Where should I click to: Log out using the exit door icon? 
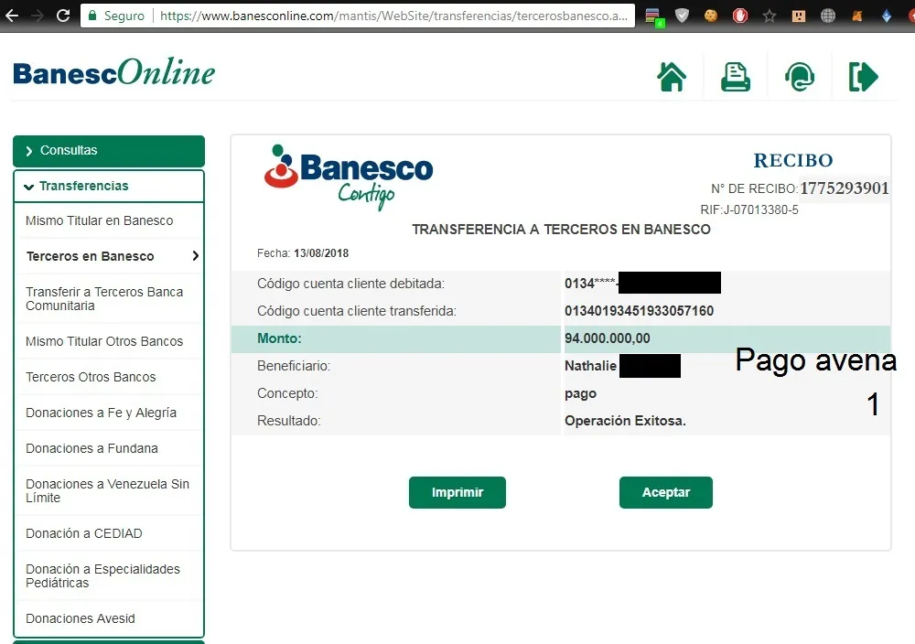(x=863, y=77)
